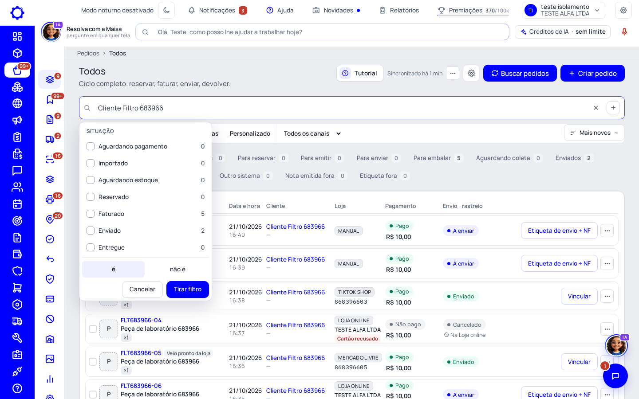639x399 pixels.
Task: Select the Etiqueta fora status tab
Action: coord(384,176)
